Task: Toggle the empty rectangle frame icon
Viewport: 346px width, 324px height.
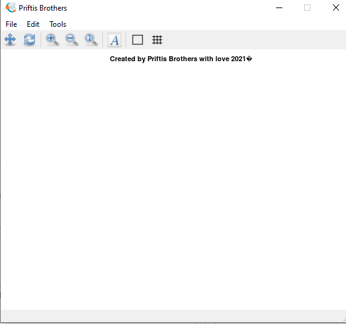Action: point(137,40)
